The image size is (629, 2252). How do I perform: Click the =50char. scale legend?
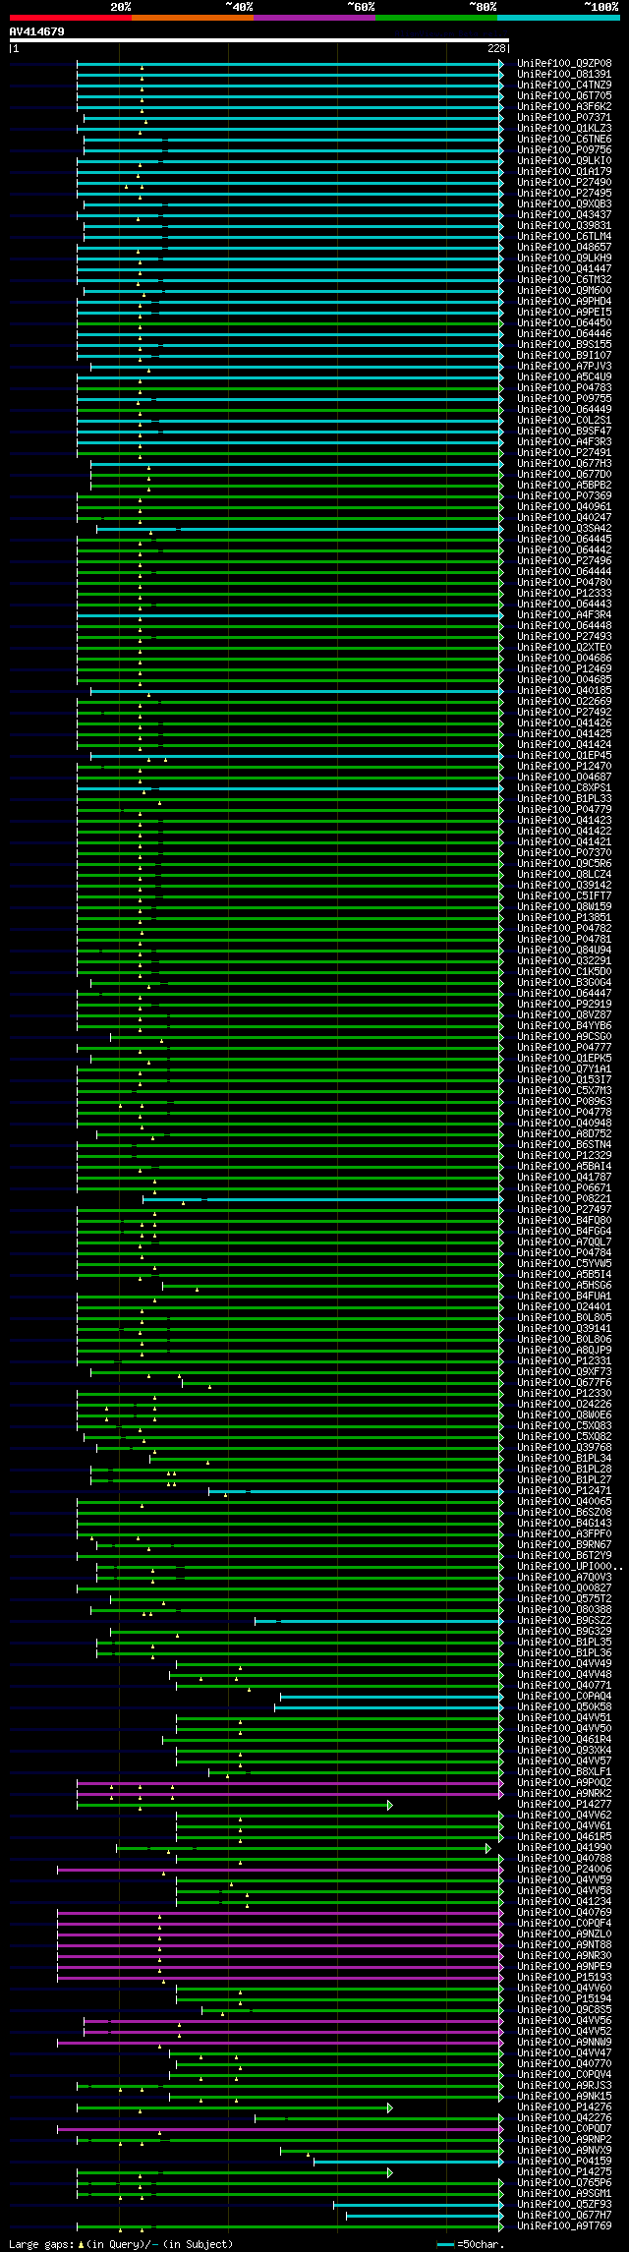[x=471, y=2245]
